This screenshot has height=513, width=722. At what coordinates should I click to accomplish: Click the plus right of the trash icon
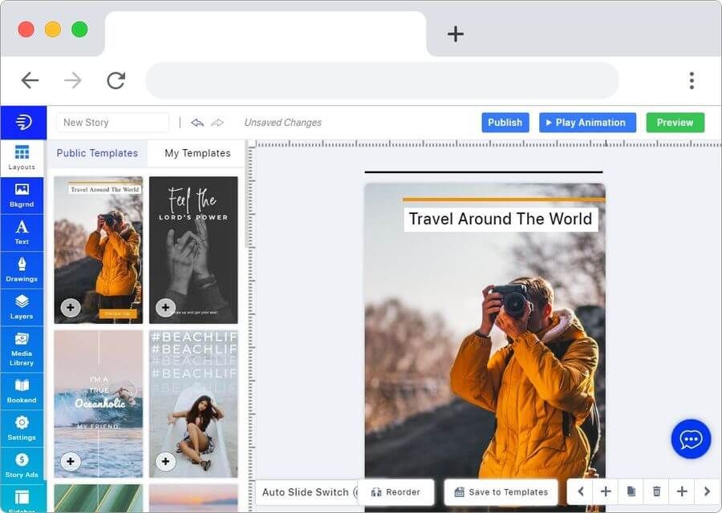click(682, 491)
